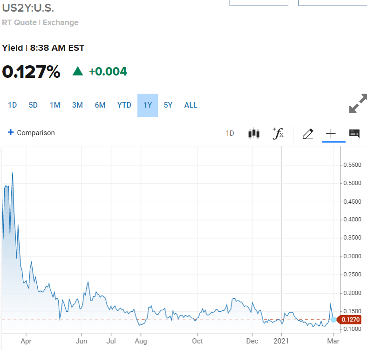The height and width of the screenshot is (350, 367).
Task: Open the 1D interval selector in toolbar
Action: 230,133
